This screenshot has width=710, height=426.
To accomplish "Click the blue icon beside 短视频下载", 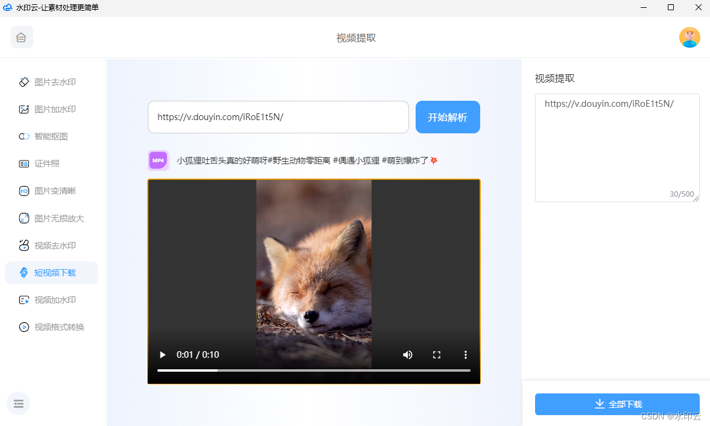I will tap(24, 273).
